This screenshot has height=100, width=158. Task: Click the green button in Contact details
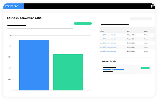145,68
